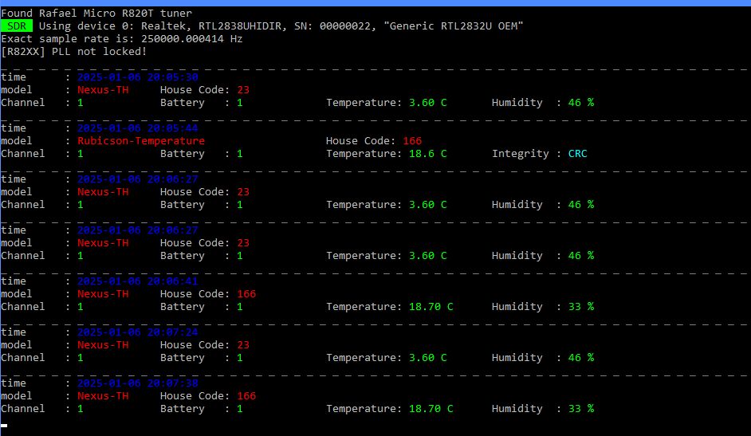Image resolution: width=751 pixels, height=436 pixels.
Task: Click House Code 166 in the Rubicson entry
Action: 411,141
